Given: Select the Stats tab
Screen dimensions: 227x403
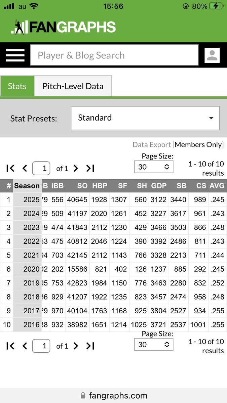Looking at the screenshot, I should tap(17, 86).
